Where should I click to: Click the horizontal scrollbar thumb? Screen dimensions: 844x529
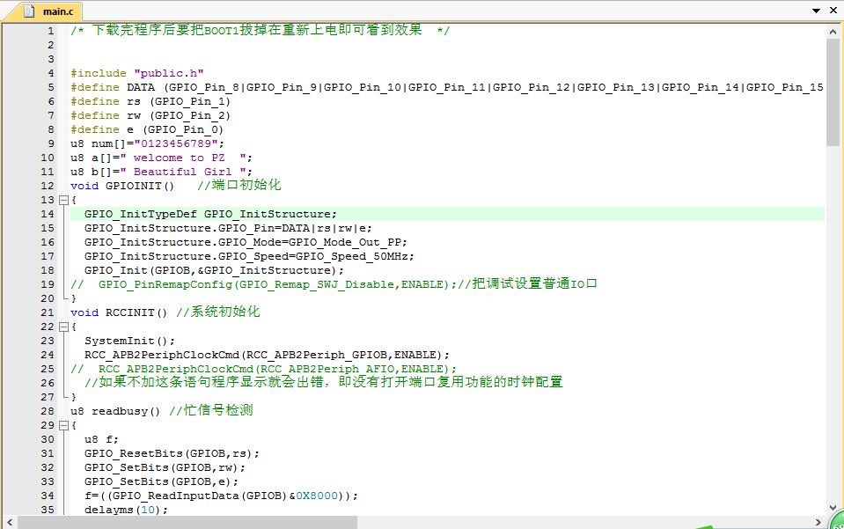tap(187, 522)
